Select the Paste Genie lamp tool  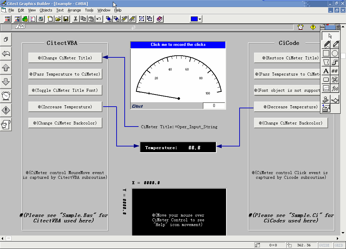[335, 100]
